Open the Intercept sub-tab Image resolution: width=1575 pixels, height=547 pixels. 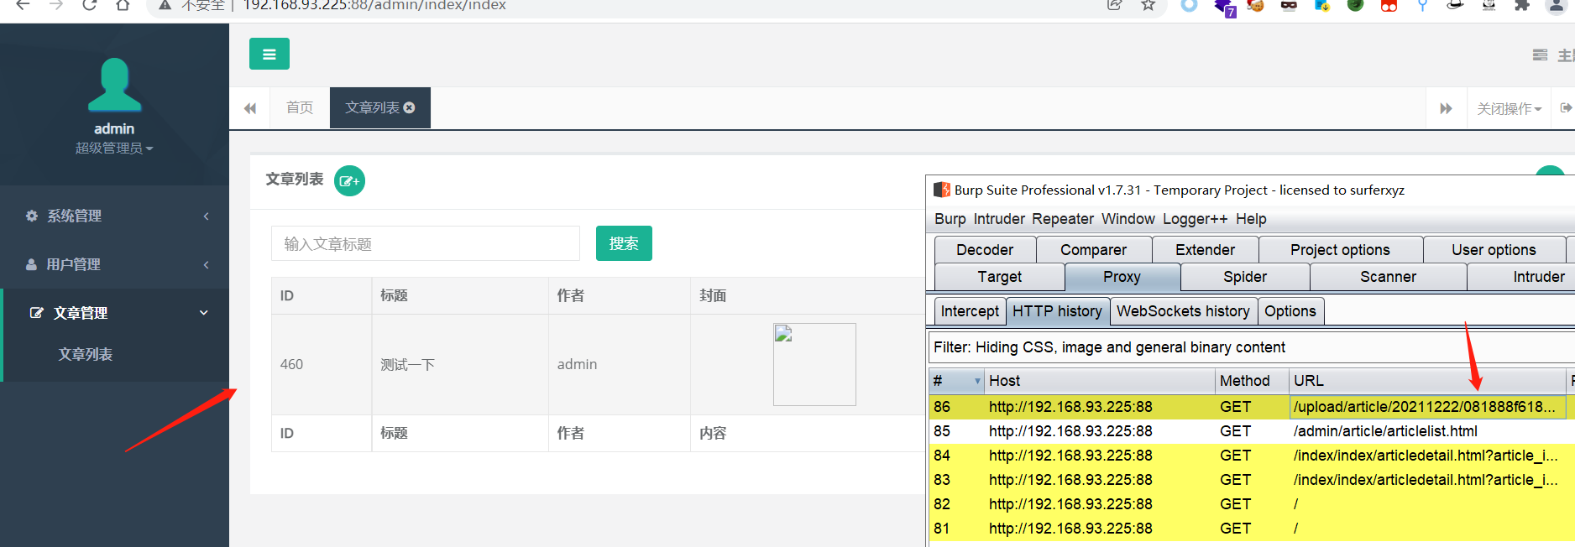point(970,311)
